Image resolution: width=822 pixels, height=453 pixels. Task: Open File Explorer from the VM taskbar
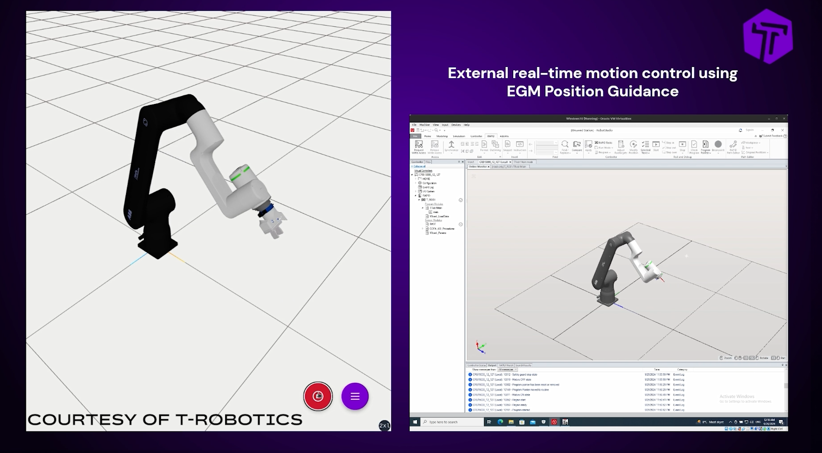[511, 422]
